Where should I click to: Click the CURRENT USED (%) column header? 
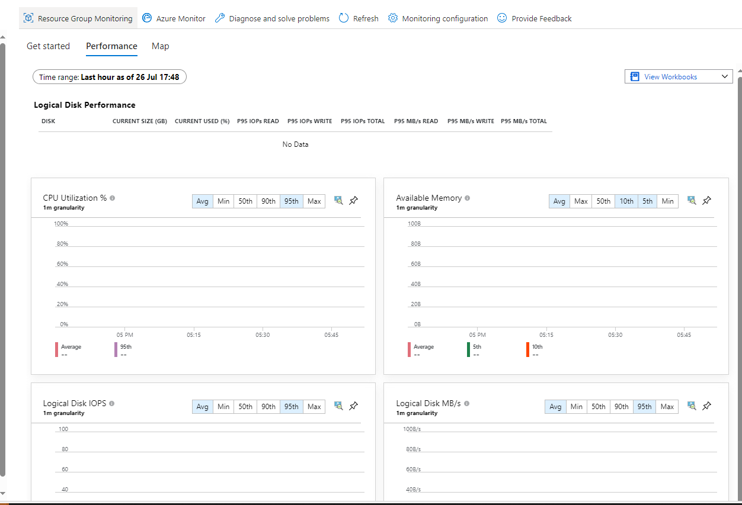coord(202,121)
